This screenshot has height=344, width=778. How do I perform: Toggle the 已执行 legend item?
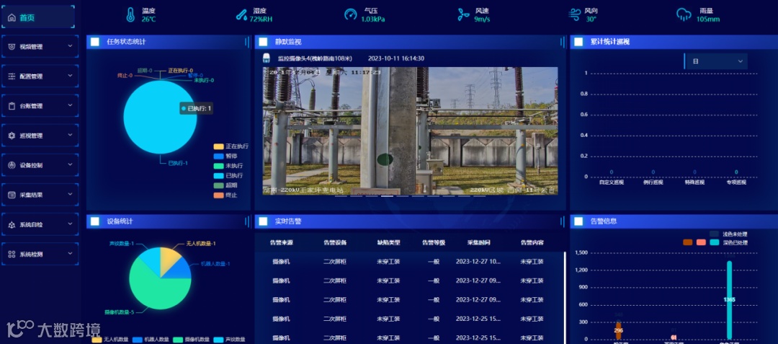(228, 176)
